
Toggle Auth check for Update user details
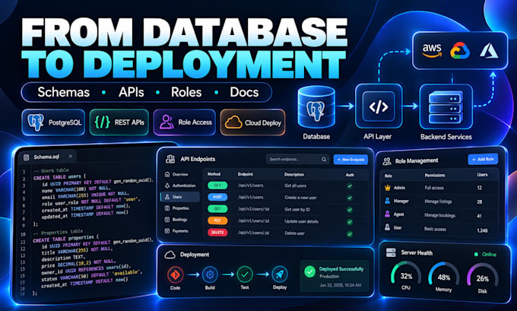(x=350, y=222)
